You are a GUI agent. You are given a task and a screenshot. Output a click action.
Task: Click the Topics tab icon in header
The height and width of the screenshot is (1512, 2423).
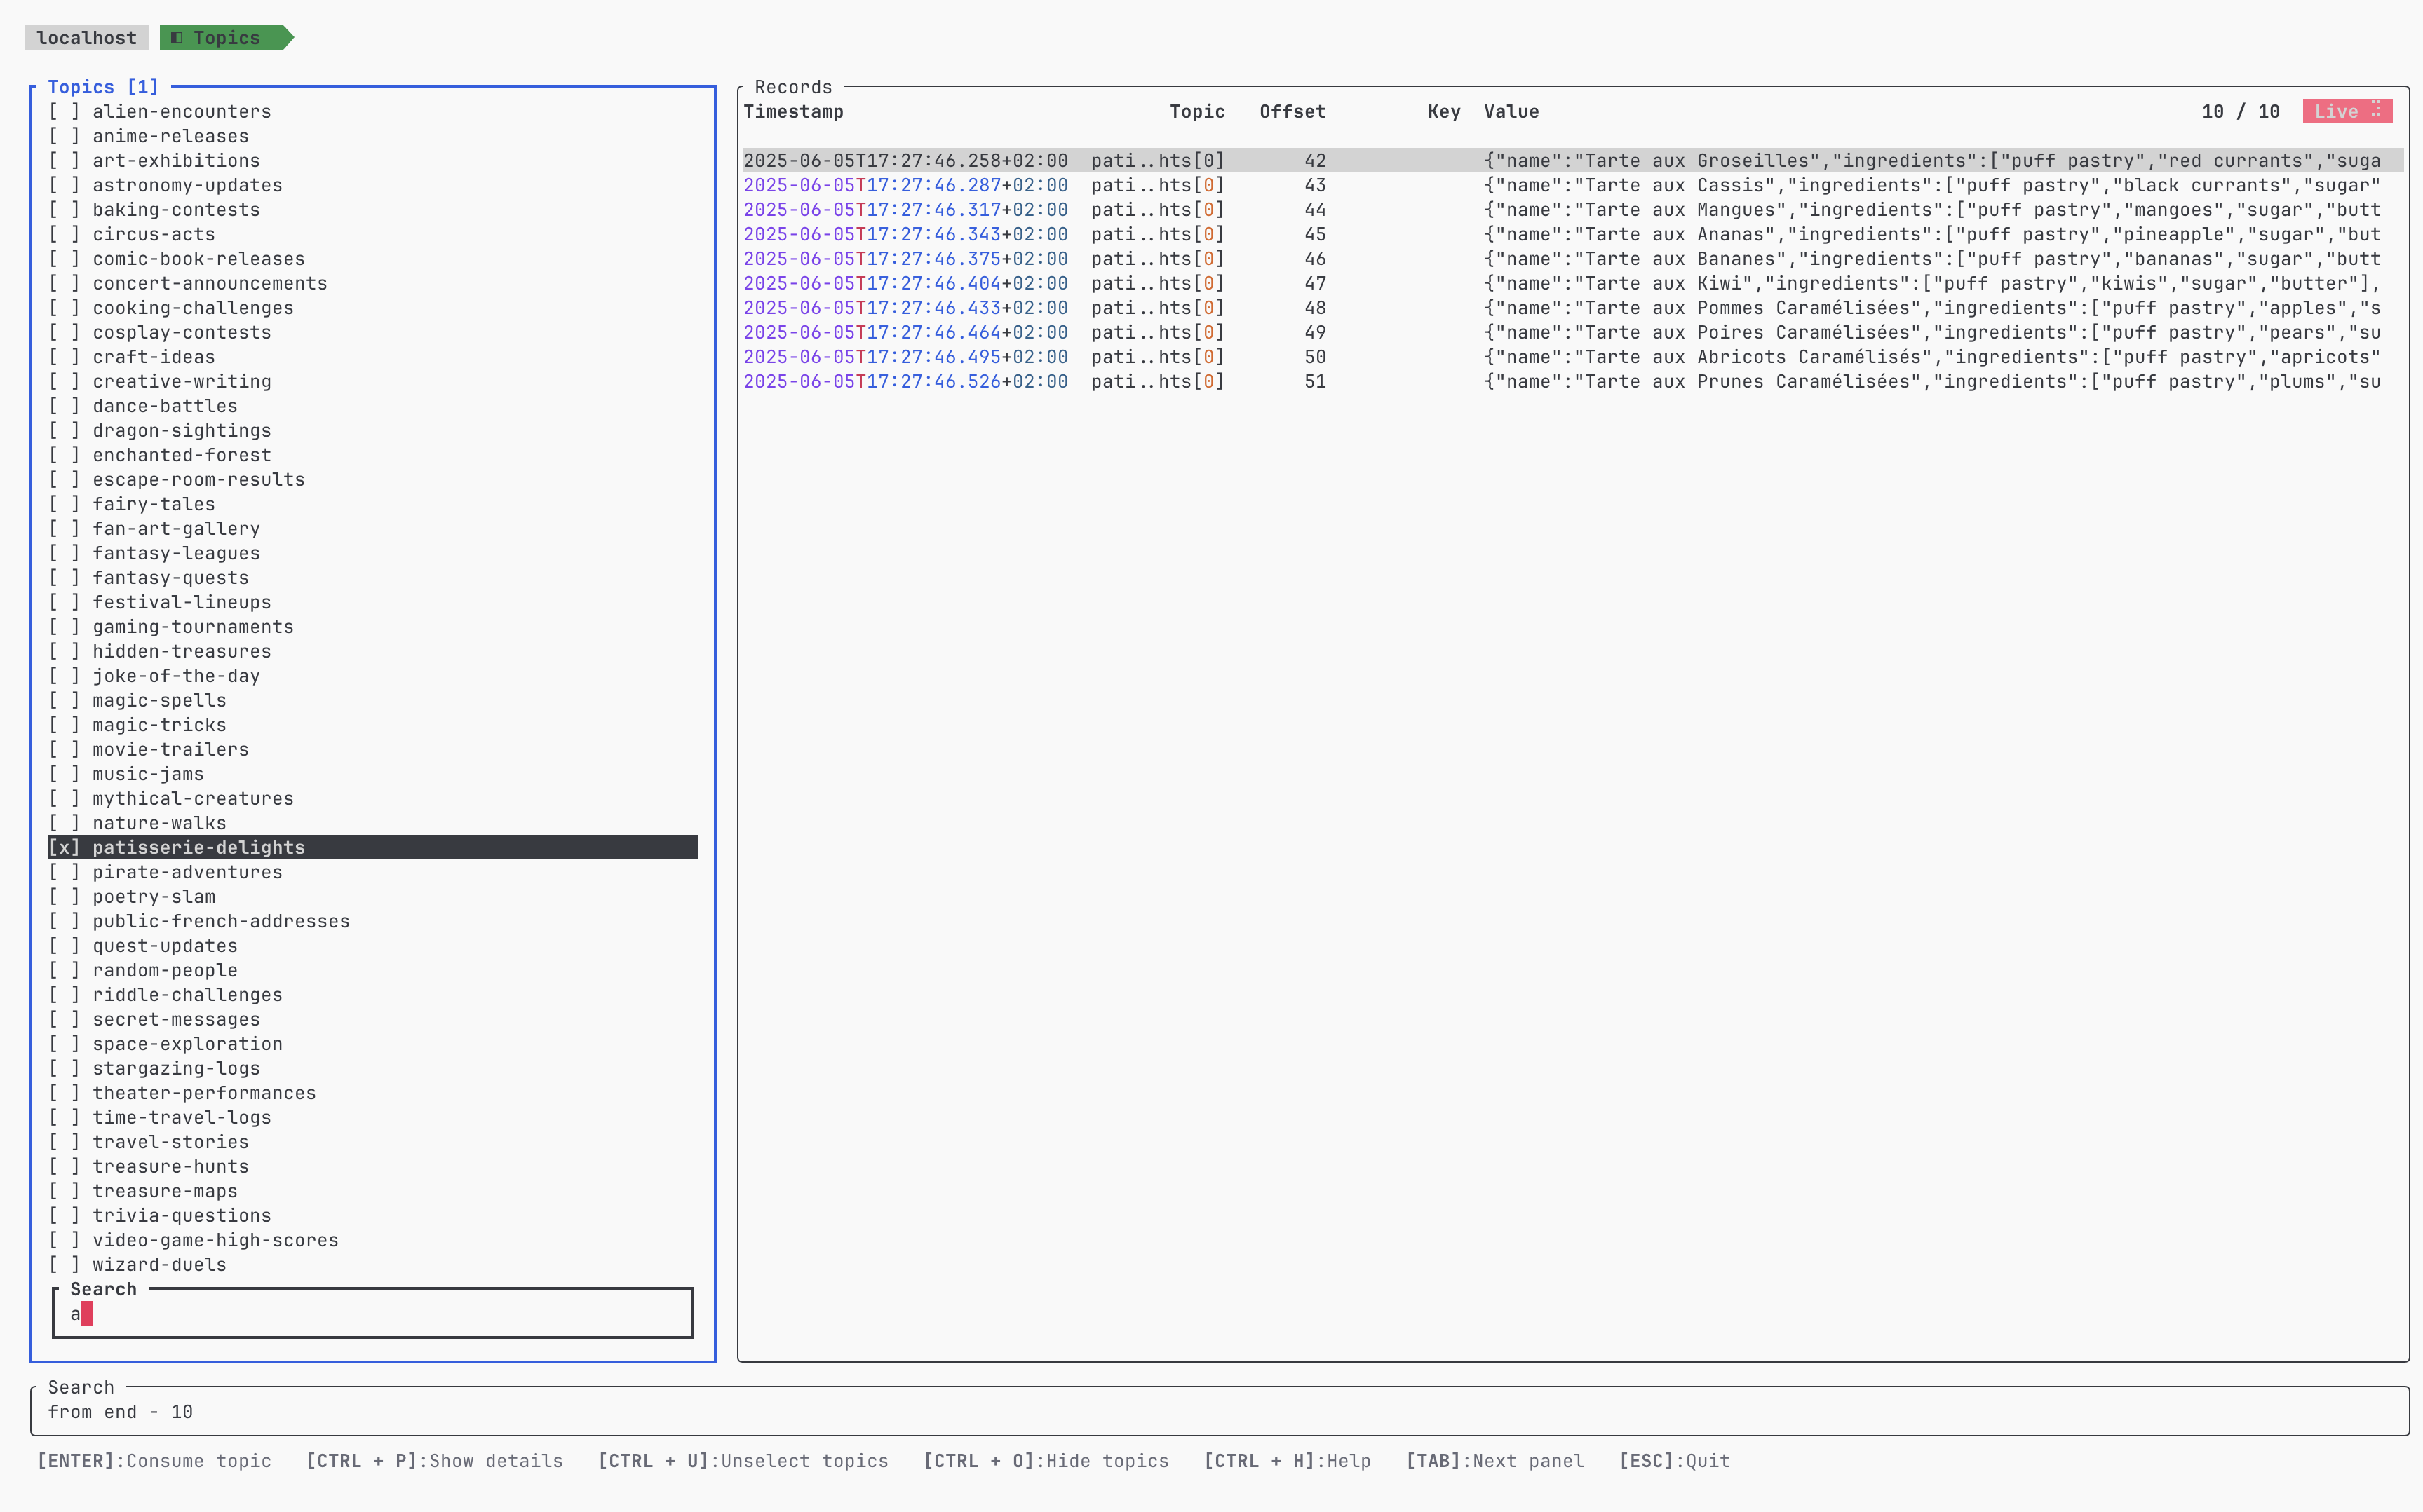177,38
